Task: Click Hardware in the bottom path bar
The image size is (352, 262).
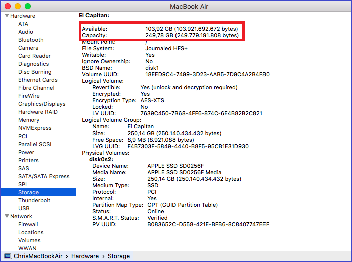Action: [x=85, y=256]
